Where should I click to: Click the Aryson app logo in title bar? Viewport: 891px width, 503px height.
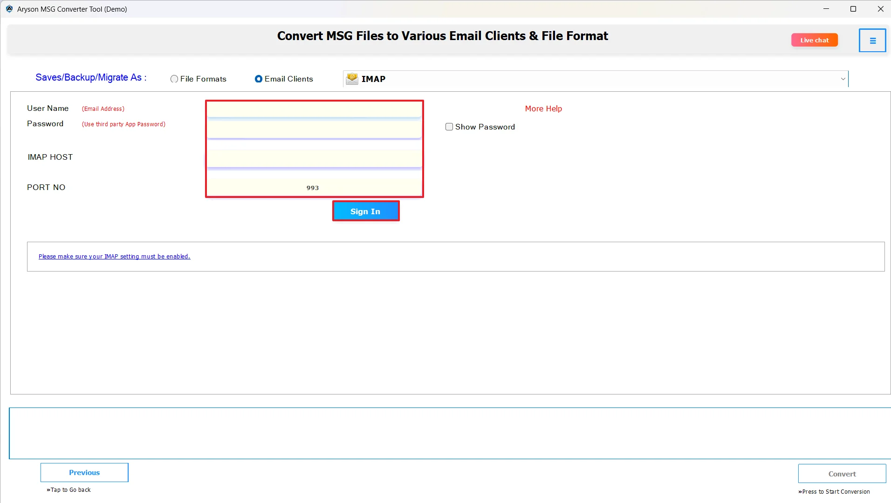[x=8, y=8]
